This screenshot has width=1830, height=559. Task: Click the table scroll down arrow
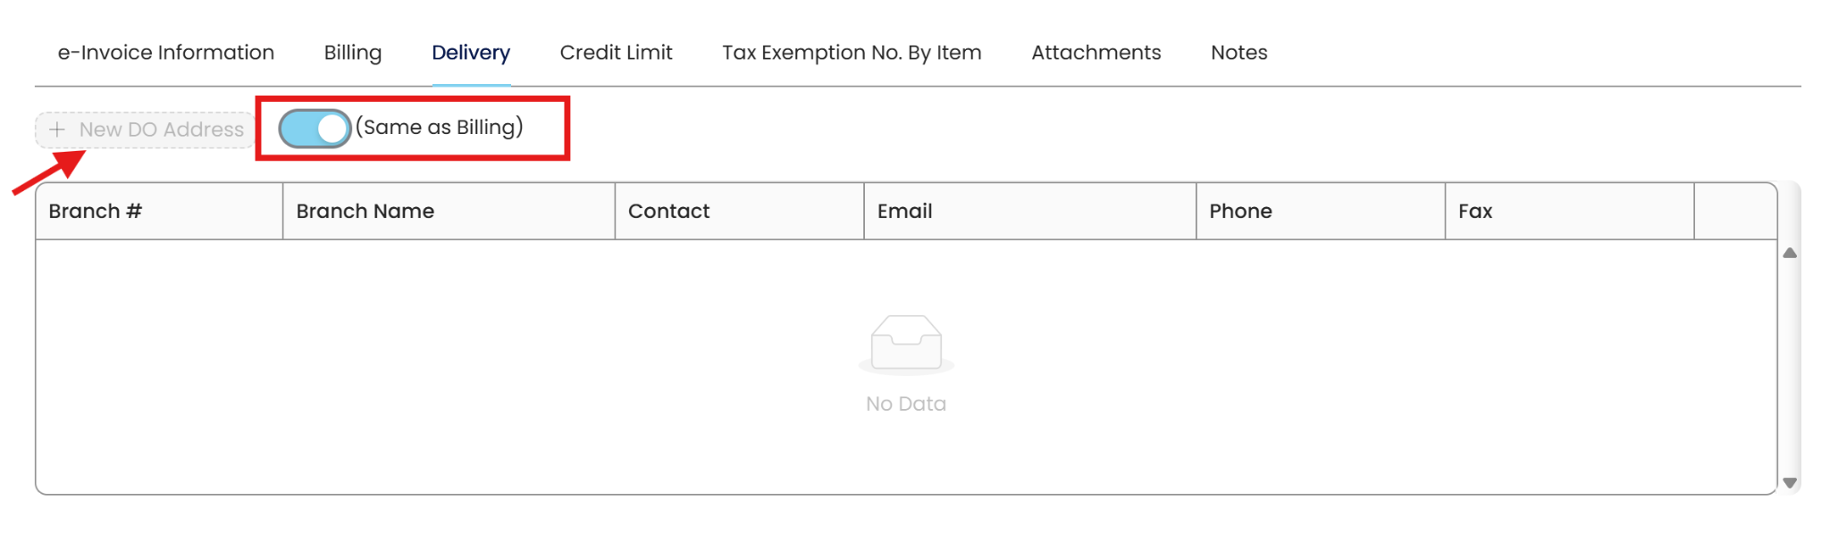click(x=1789, y=482)
